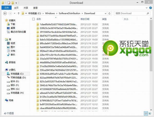
Task: Switch to details view icon
Action: [x=146, y=113]
